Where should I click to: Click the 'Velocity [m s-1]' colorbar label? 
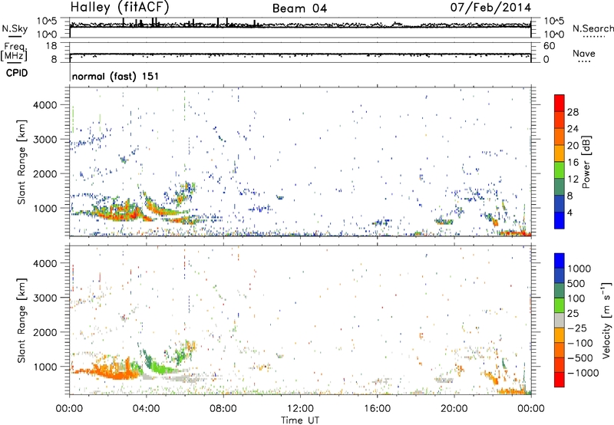coord(606,320)
